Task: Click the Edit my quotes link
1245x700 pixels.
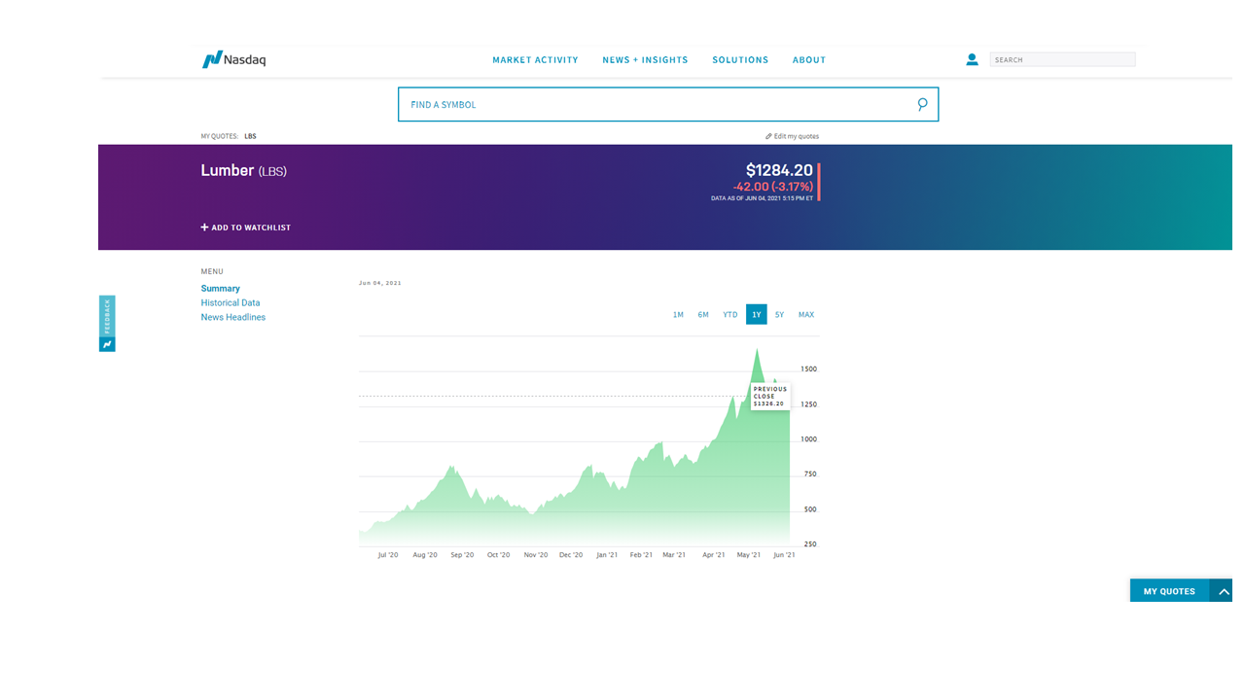Action: pos(793,136)
